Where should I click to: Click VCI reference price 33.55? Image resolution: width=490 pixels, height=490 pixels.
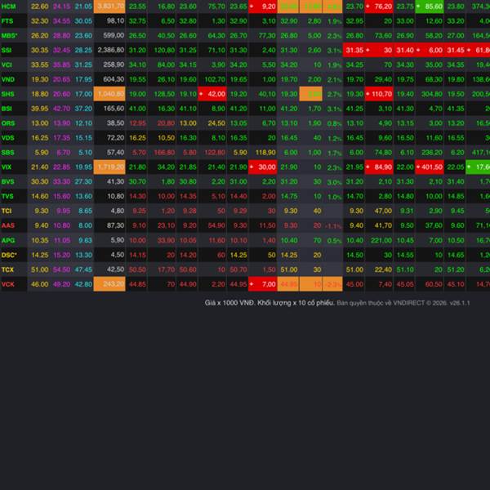click(40, 65)
